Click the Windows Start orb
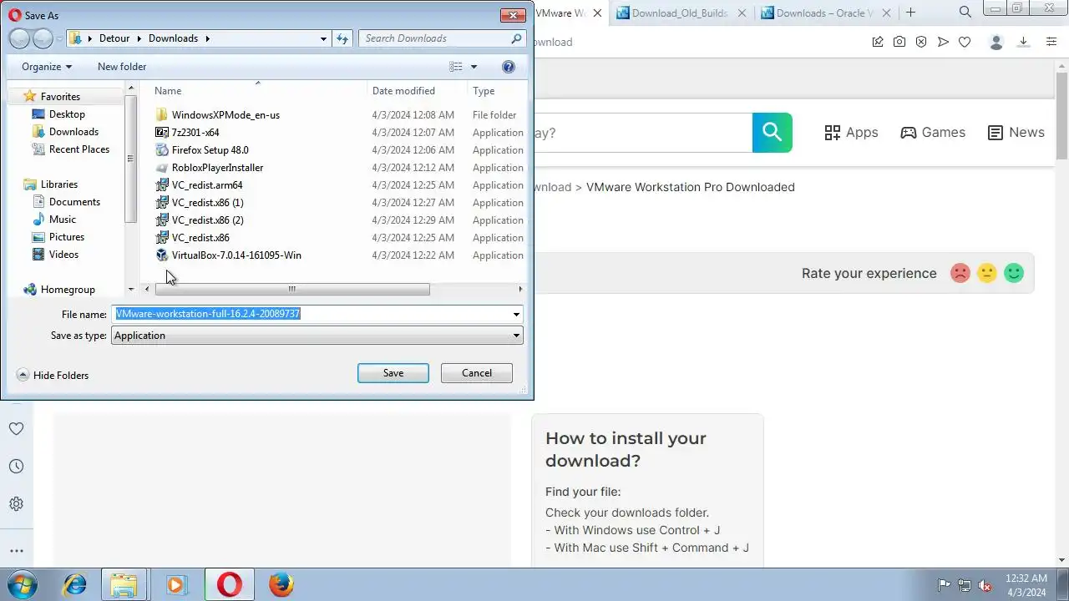Screen dimensions: 1069x601 point(23,584)
